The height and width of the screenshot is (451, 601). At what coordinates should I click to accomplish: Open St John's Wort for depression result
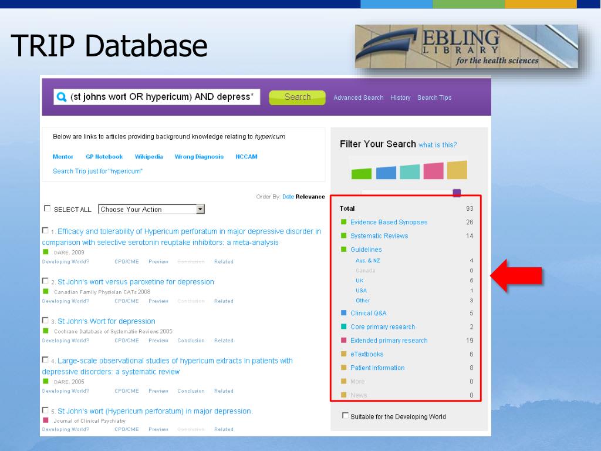[106, 321]
